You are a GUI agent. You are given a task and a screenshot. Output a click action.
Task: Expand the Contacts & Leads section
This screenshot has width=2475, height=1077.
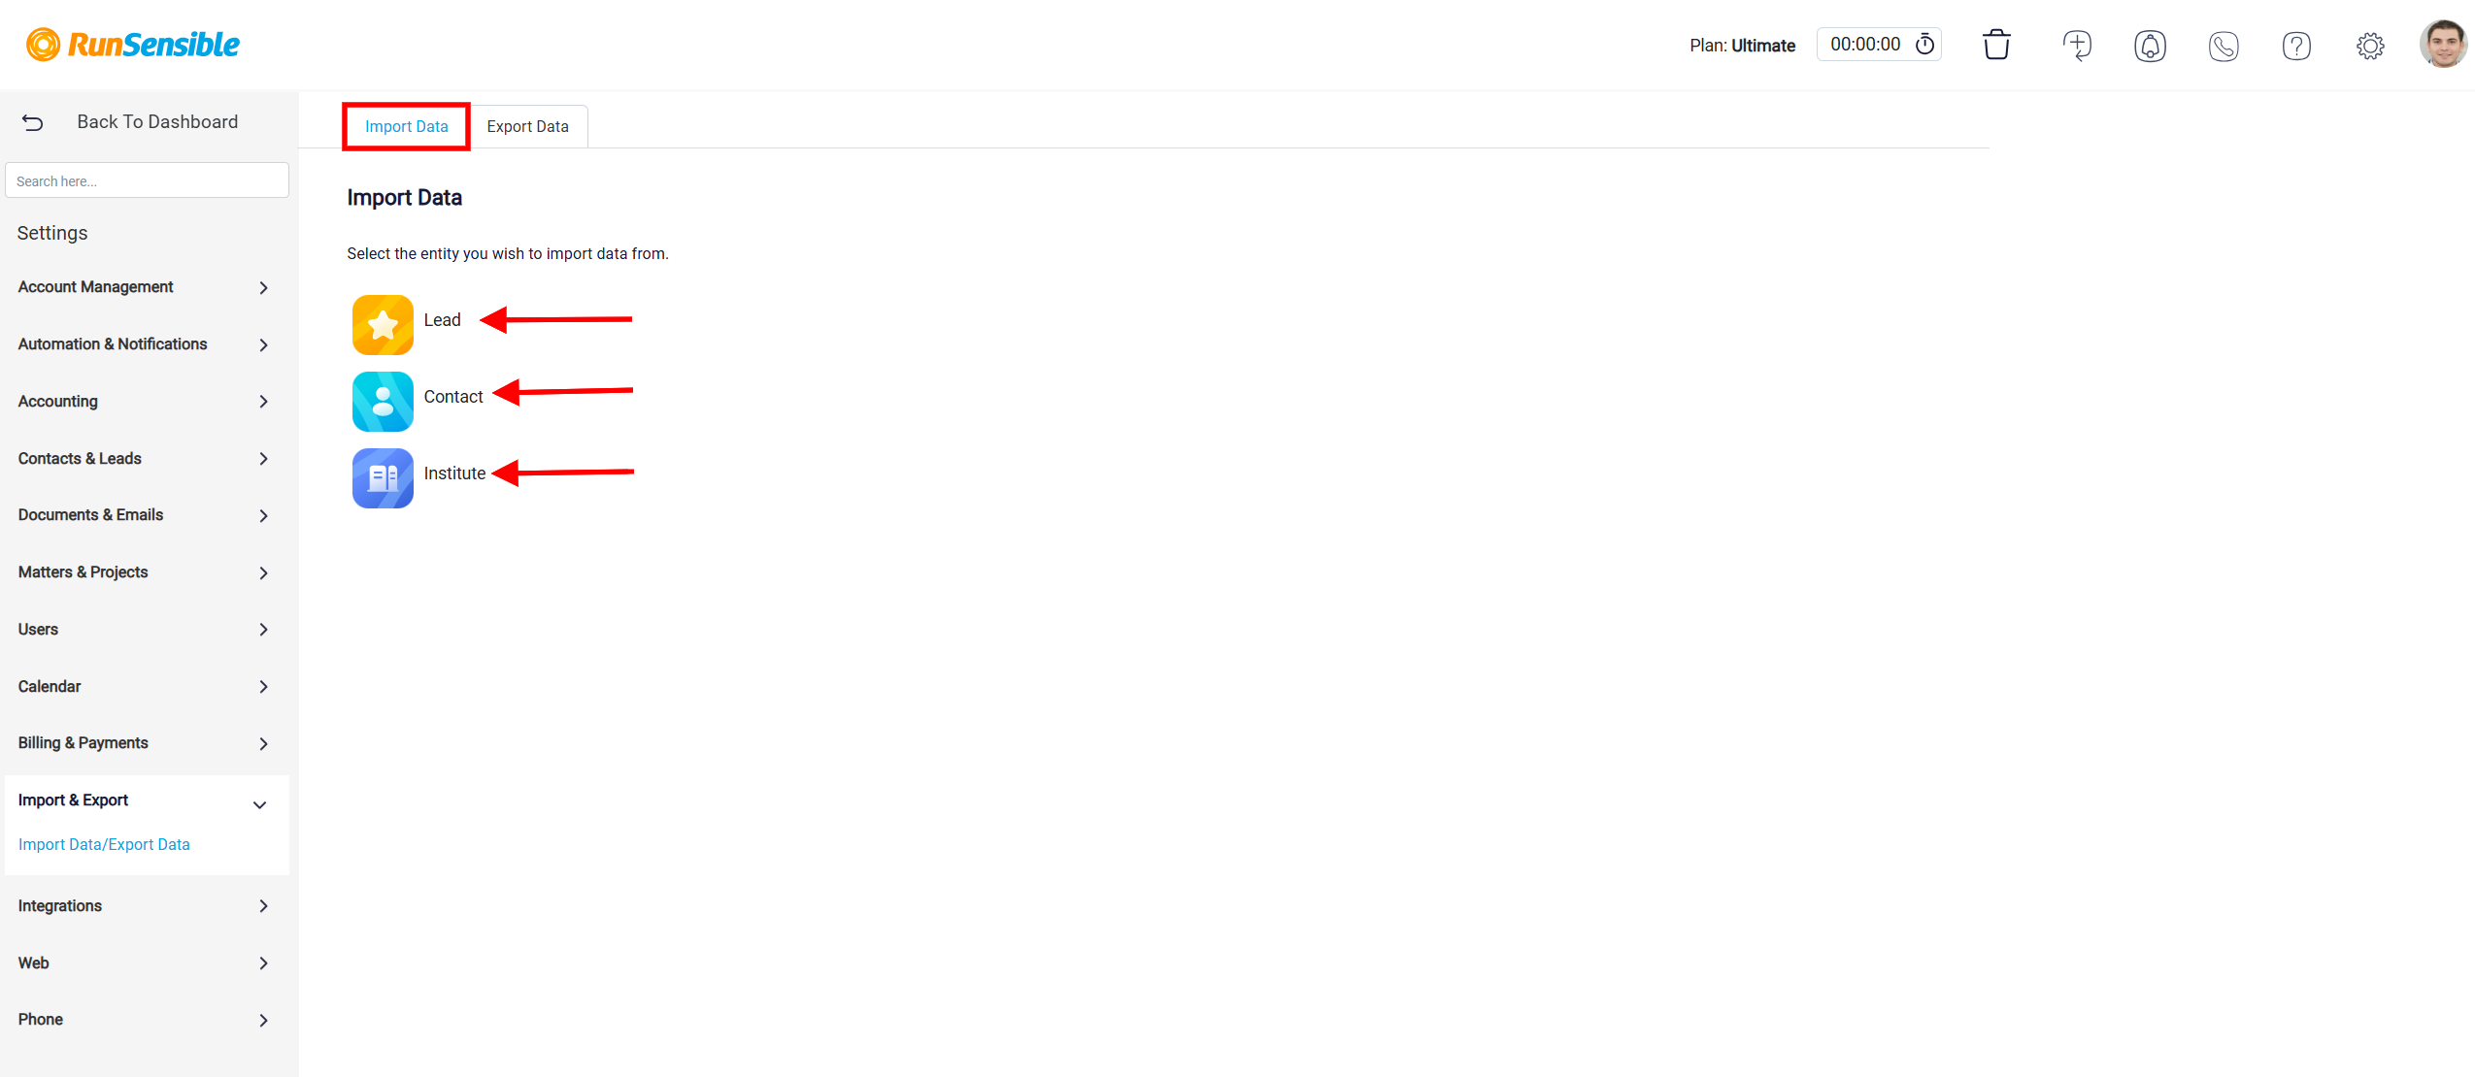click(142, 457)
